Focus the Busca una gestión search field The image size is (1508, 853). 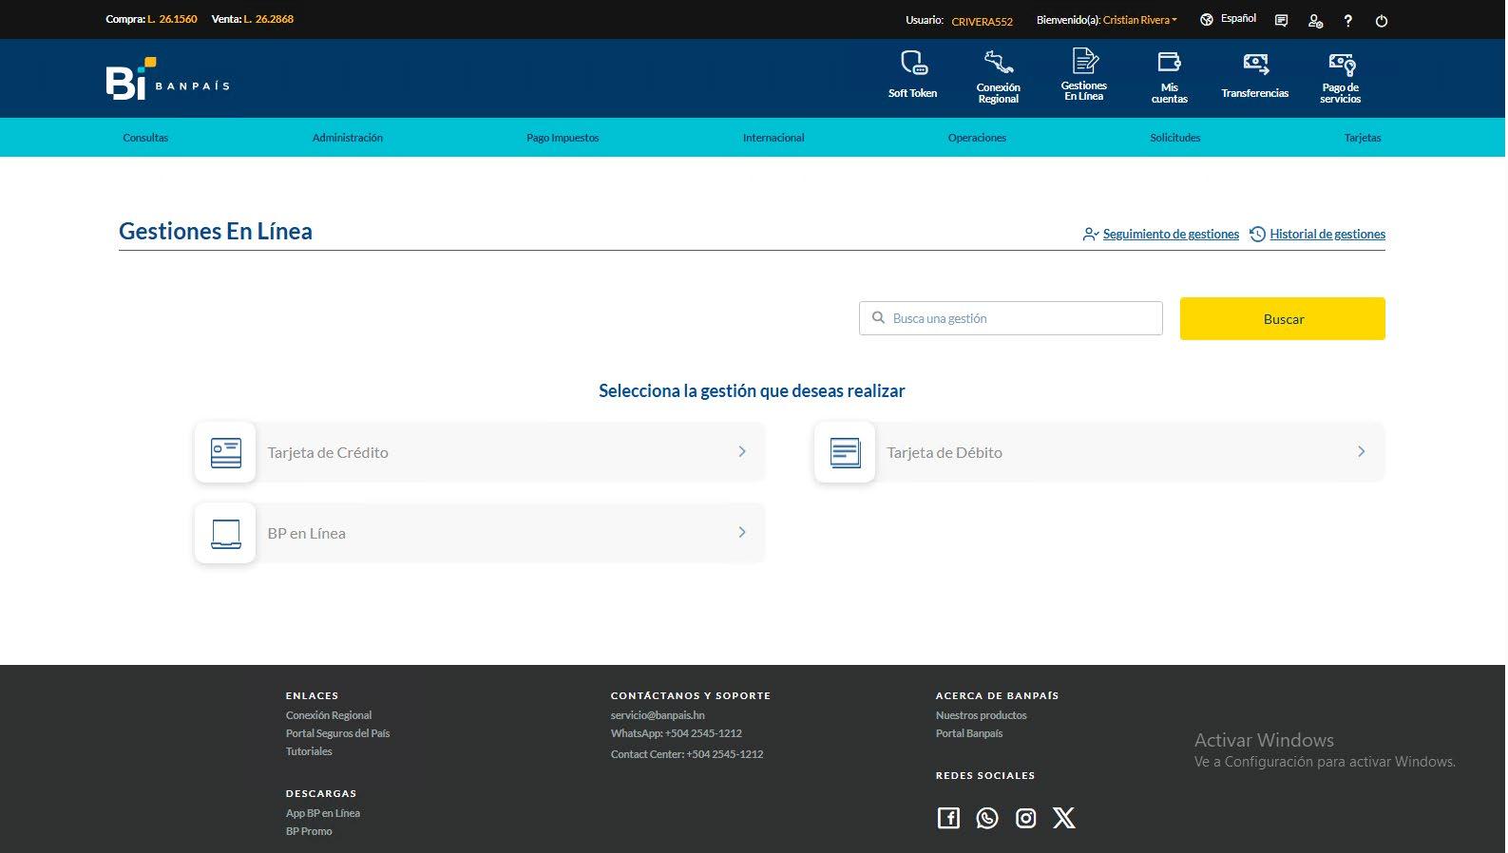(1011, 318)
